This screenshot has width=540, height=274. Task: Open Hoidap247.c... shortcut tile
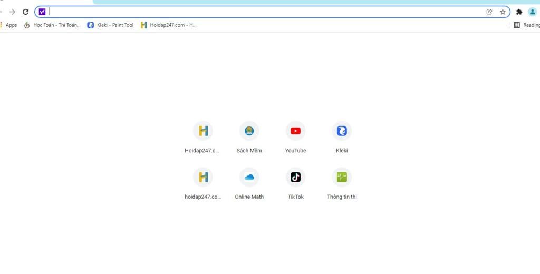(x=202, y=138)
